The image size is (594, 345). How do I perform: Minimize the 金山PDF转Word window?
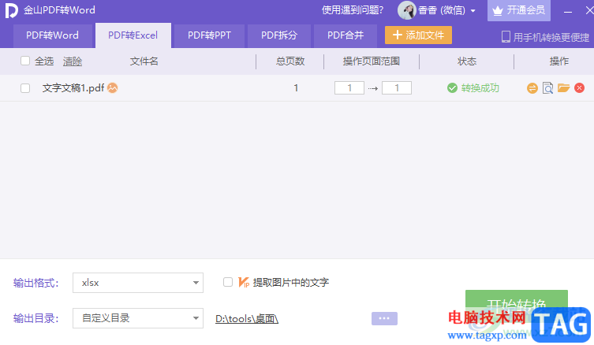point(567,11)
